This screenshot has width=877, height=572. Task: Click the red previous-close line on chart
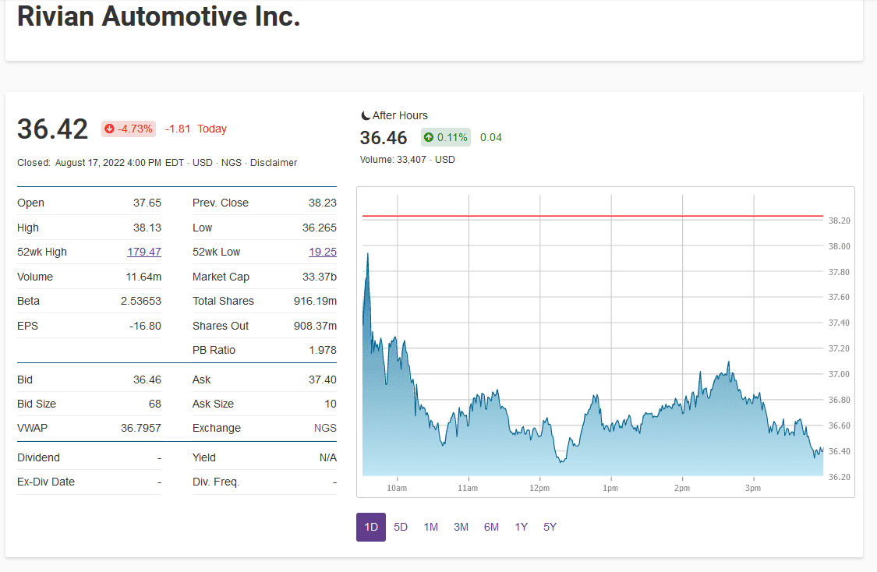pyautogui.click(x=593, y=216)
